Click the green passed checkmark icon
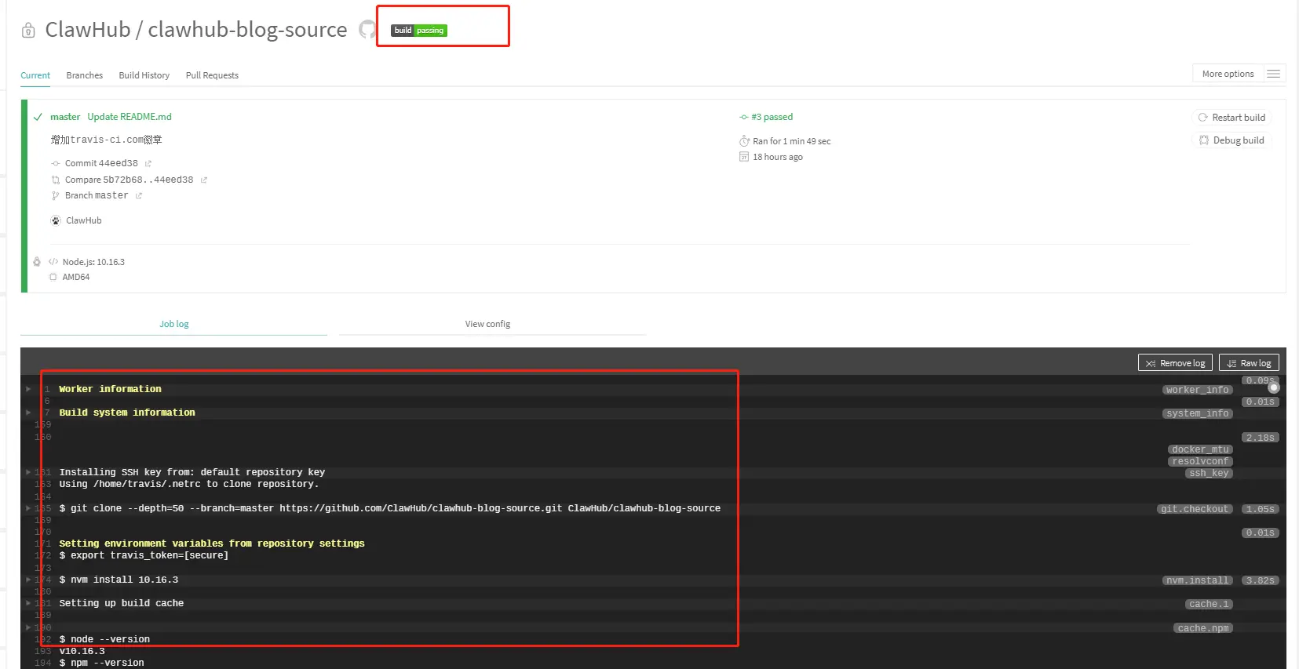The image size is (1299, 669). point(38,117)
